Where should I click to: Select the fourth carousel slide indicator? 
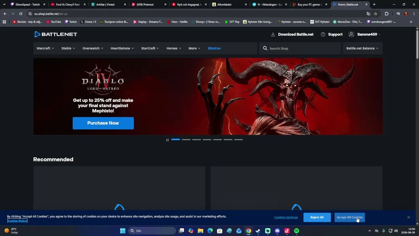coord(207,140)
